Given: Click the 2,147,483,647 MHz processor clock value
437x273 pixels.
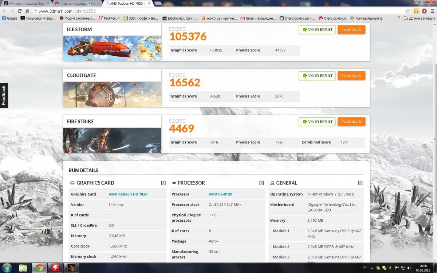Looking at the screenshot, I should click(225, 205).
